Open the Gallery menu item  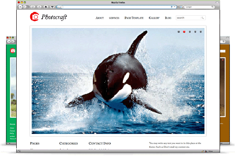pos(154,18)
